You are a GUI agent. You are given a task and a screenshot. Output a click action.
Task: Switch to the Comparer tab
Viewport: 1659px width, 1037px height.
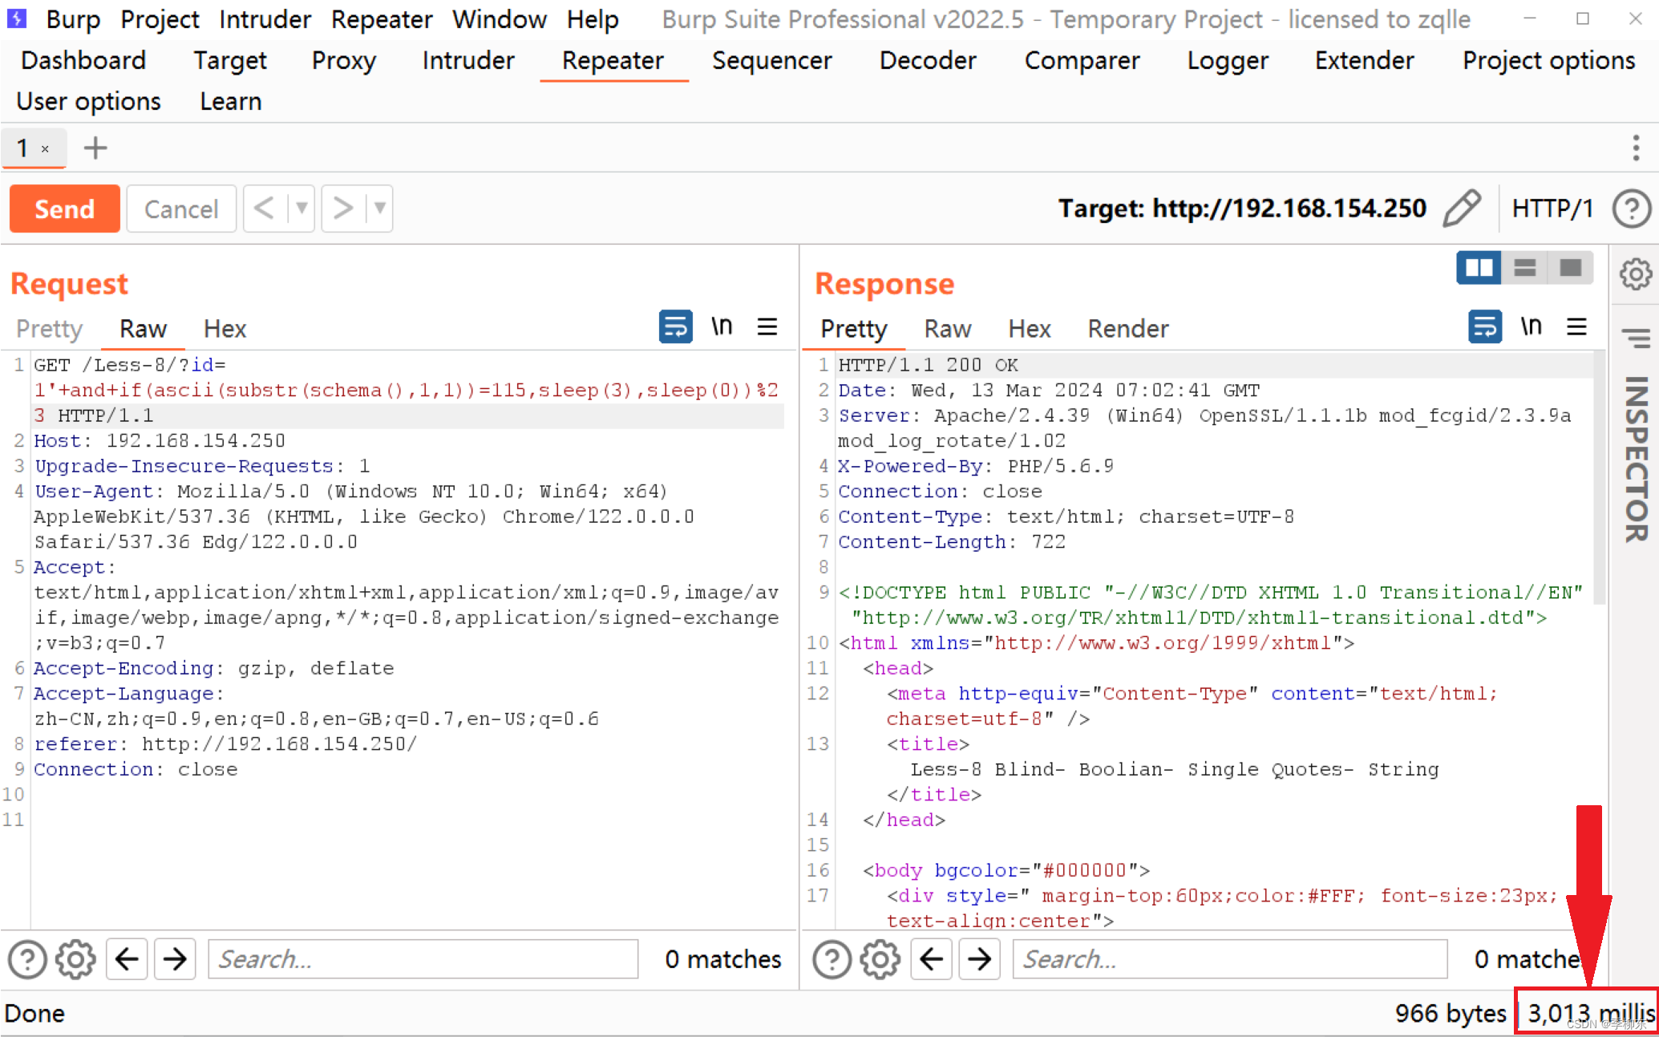pyautogui.click(x=1082, y=61)
